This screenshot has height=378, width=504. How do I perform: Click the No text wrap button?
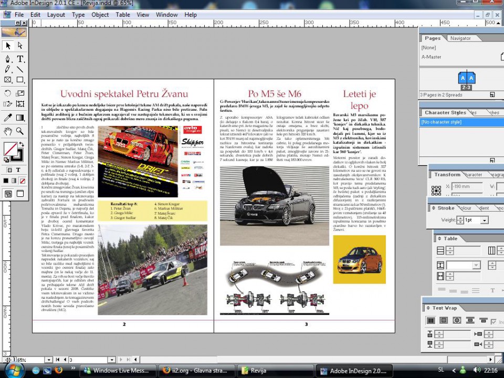pyautogui.click(x=430, y=320)
